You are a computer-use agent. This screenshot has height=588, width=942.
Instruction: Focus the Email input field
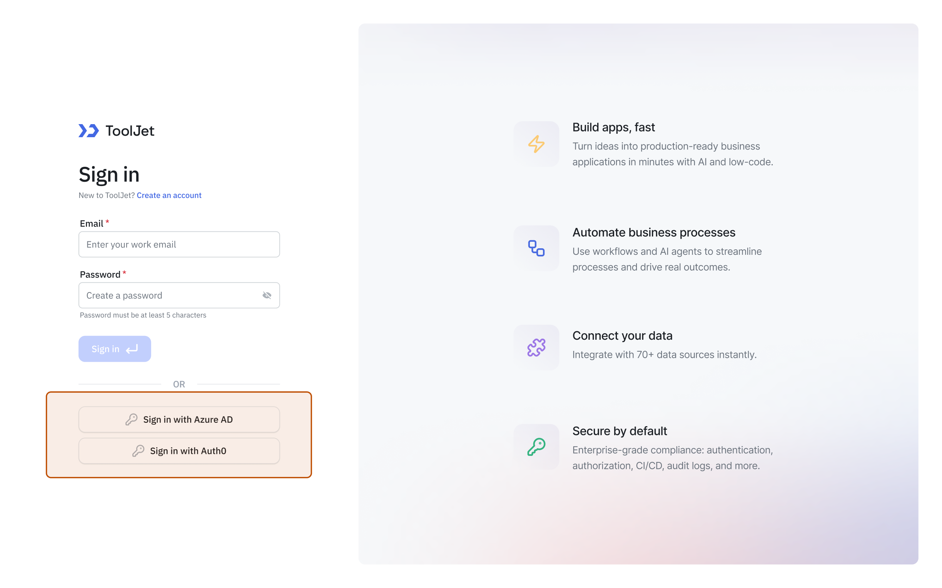coord(179,244)
